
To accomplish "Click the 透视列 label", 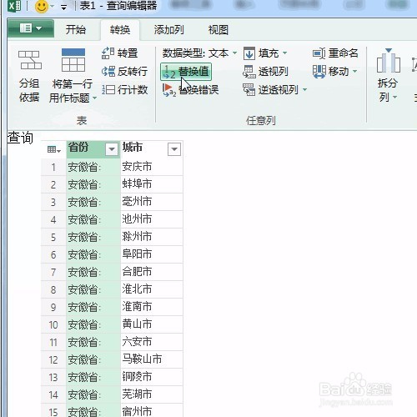I will click(x=274, y=72).
